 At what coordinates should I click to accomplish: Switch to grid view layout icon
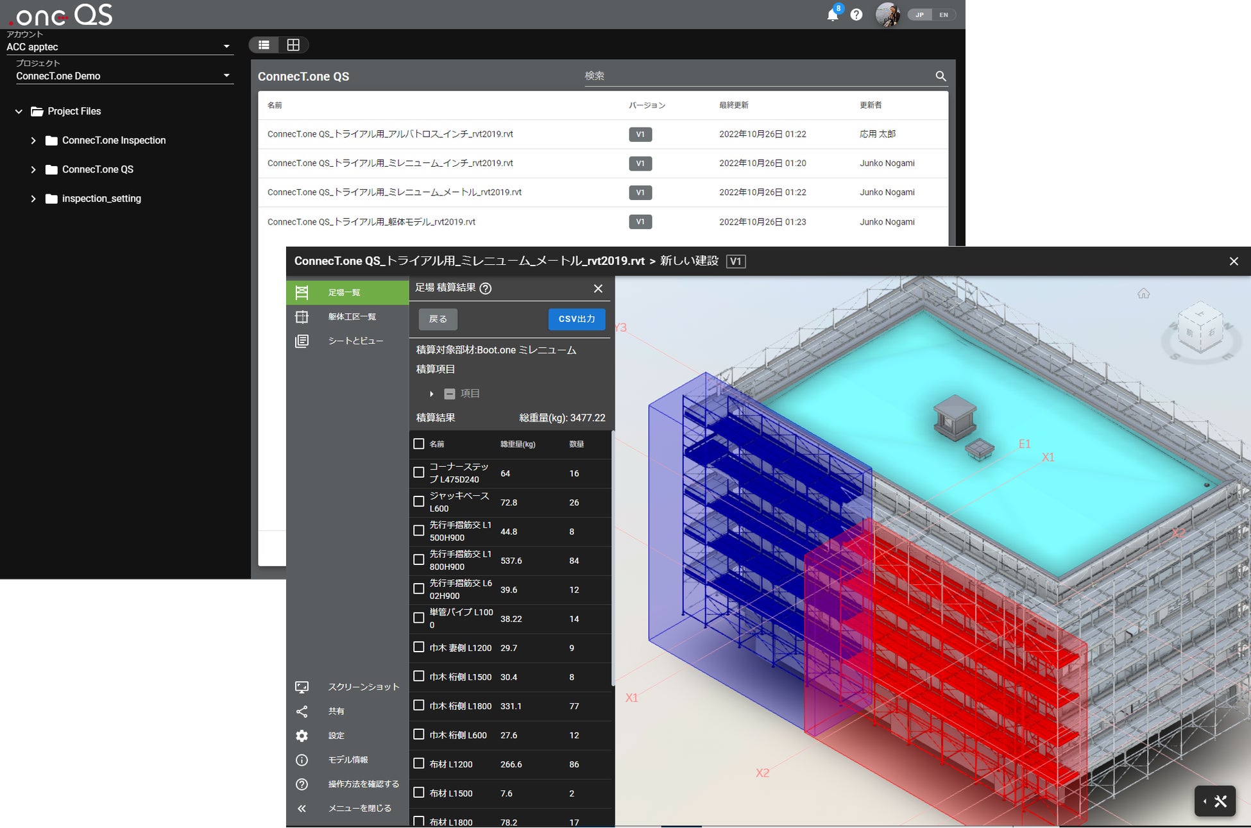[293, 45]
